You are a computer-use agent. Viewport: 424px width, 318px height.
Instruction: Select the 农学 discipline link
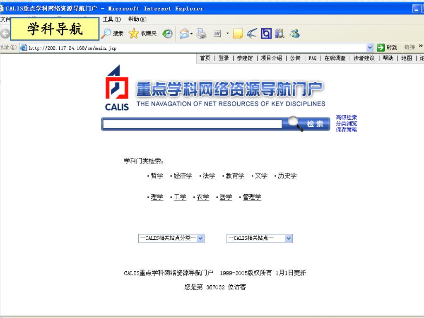(x=203, y=197)
